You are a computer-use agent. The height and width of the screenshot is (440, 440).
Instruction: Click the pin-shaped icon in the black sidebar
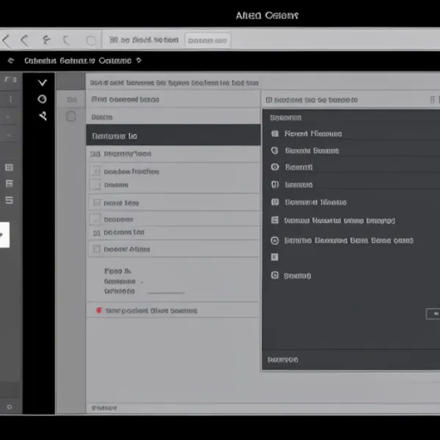pos(42,115)
